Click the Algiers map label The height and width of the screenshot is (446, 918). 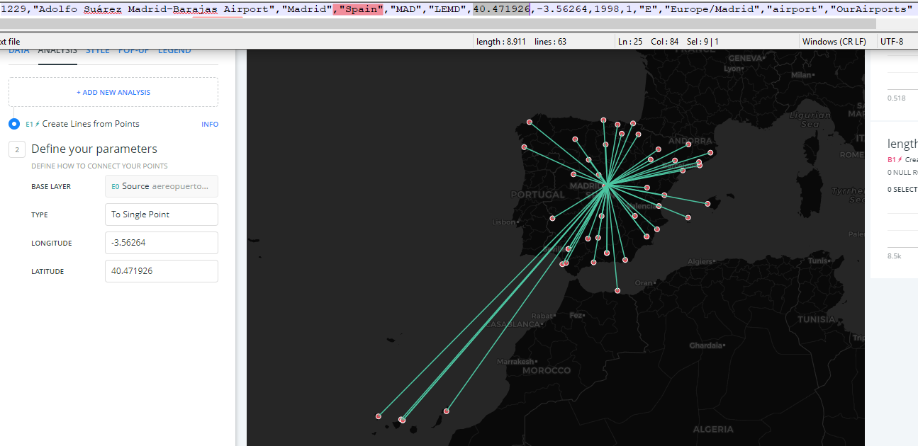(700, 262)
